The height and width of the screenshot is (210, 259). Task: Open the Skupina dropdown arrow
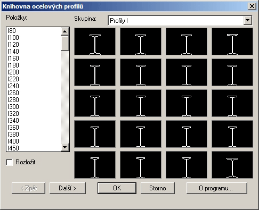[247, 20]
